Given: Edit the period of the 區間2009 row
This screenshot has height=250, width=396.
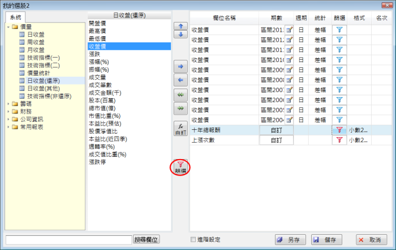Looking at the screenshot, I should [289, 70].
